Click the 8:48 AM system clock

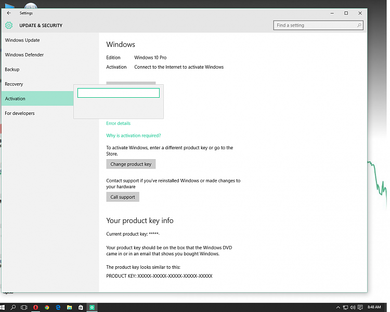(x=374, y=307)
